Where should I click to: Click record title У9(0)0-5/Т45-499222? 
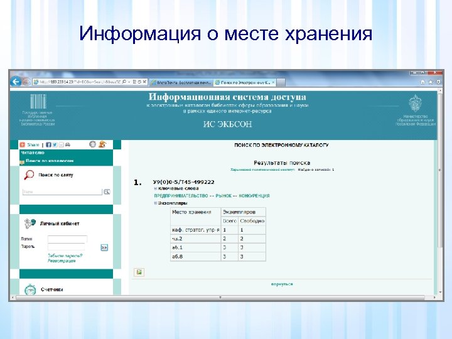[x=183, y=182]
